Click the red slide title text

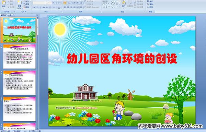click(x=122, y=59)
